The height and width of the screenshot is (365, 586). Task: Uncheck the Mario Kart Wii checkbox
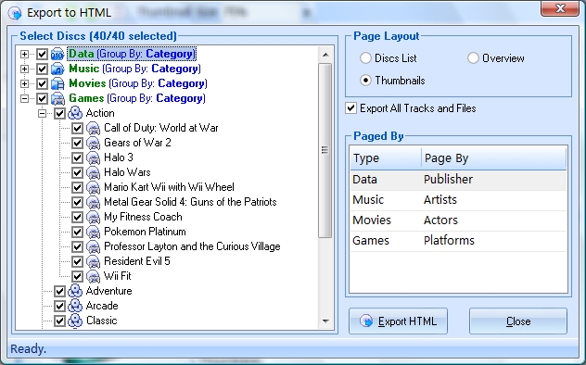pyautogui.click(x=77, y=187)
